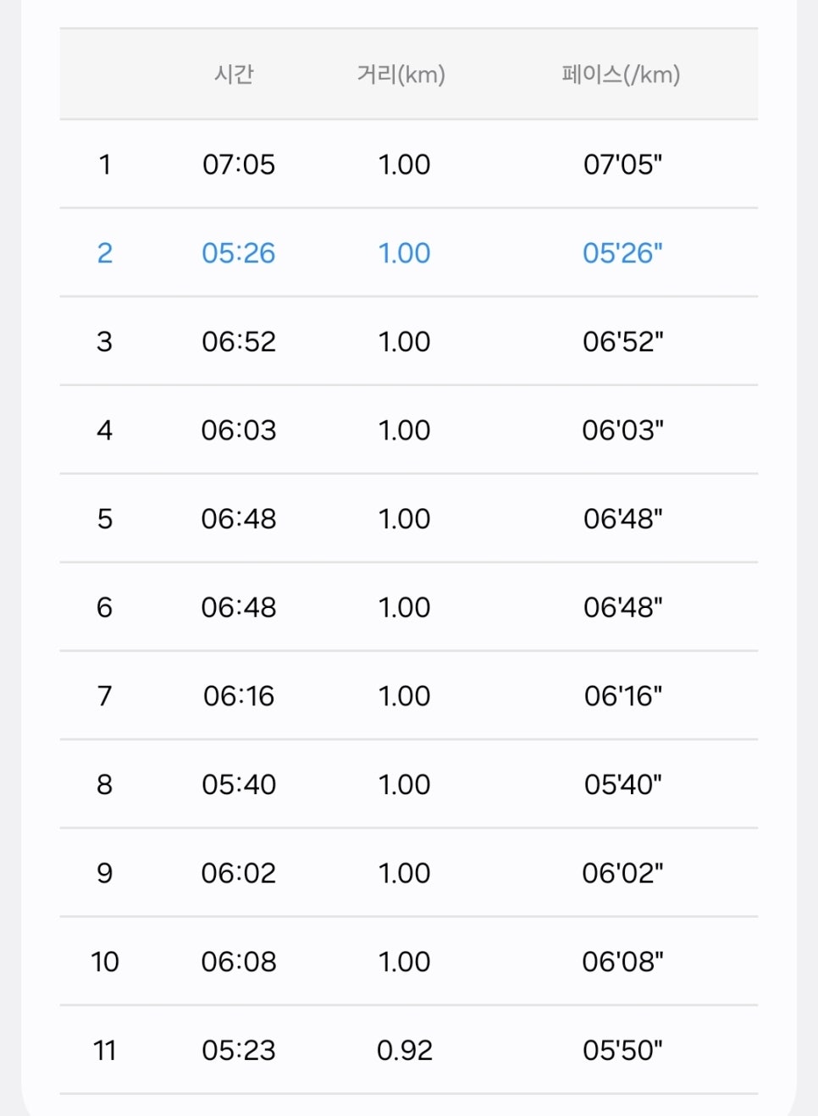
Task: Tap lap 6 time 06:48
Action: tap(239, 607)
